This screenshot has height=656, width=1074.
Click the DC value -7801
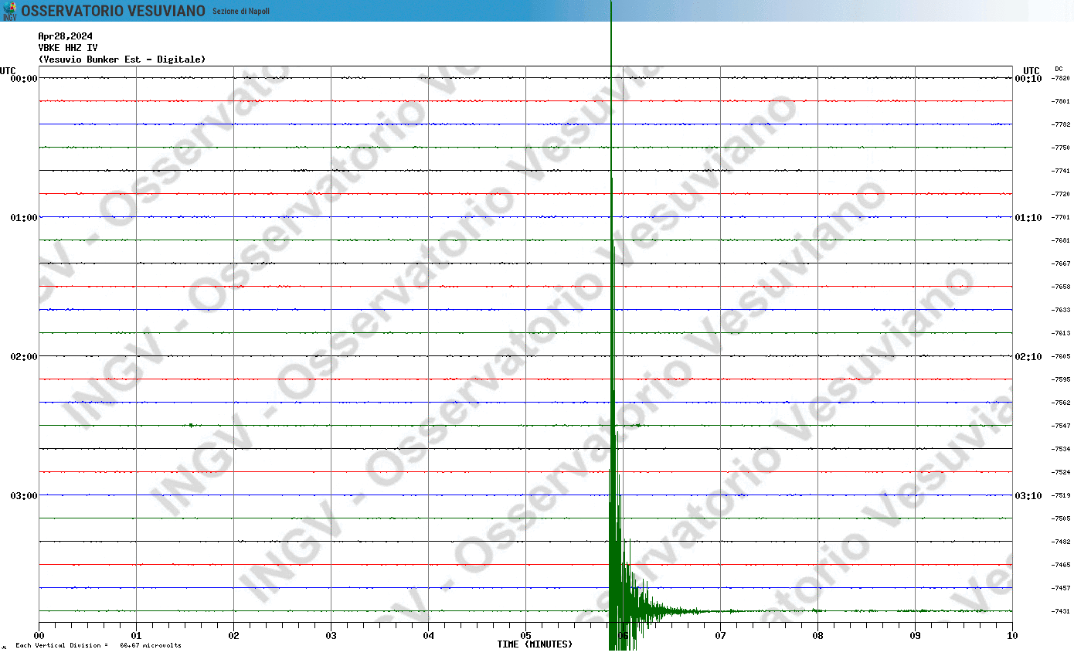coord(1061,101)
